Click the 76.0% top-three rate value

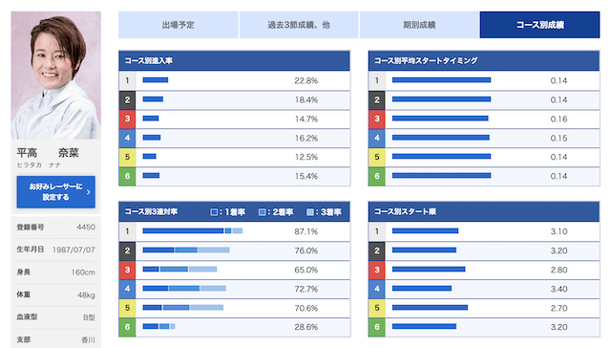(x=305, y=250)
